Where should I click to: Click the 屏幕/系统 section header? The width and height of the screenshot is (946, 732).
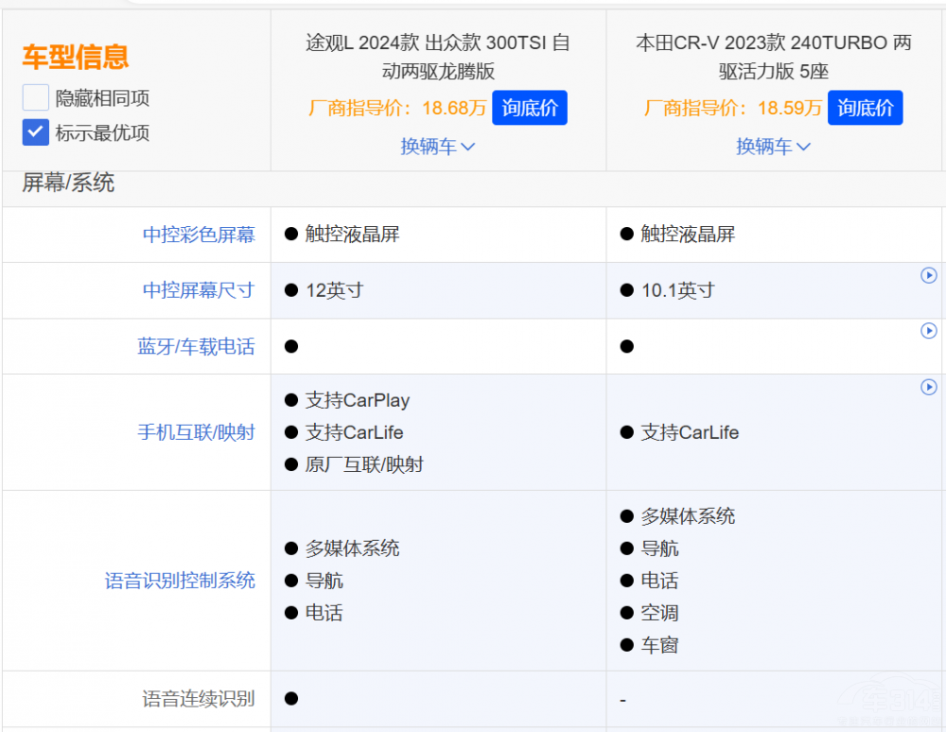coord(68,183)
